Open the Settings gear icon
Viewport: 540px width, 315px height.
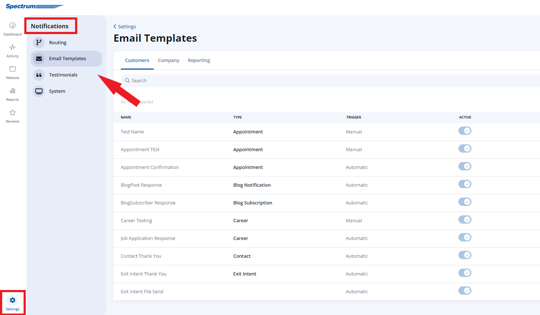12,300
